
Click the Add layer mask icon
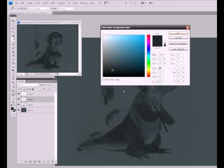pyautogui.click(x=35, y=162)
